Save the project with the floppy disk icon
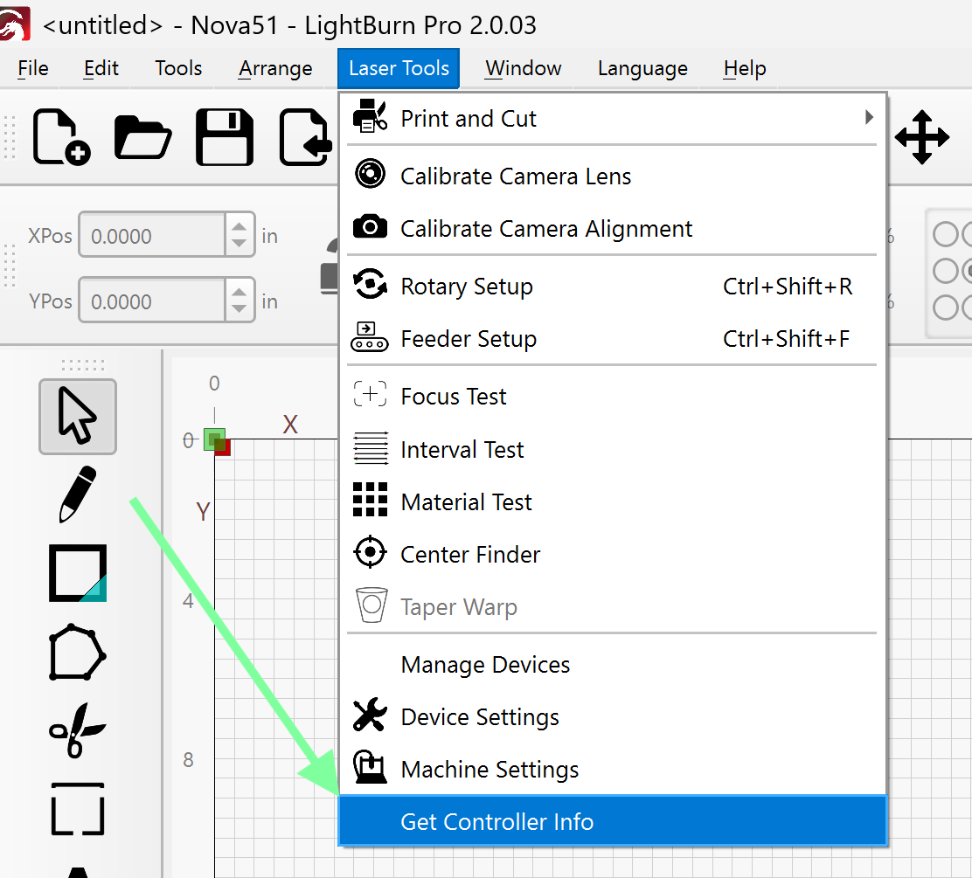 (225, 137)
